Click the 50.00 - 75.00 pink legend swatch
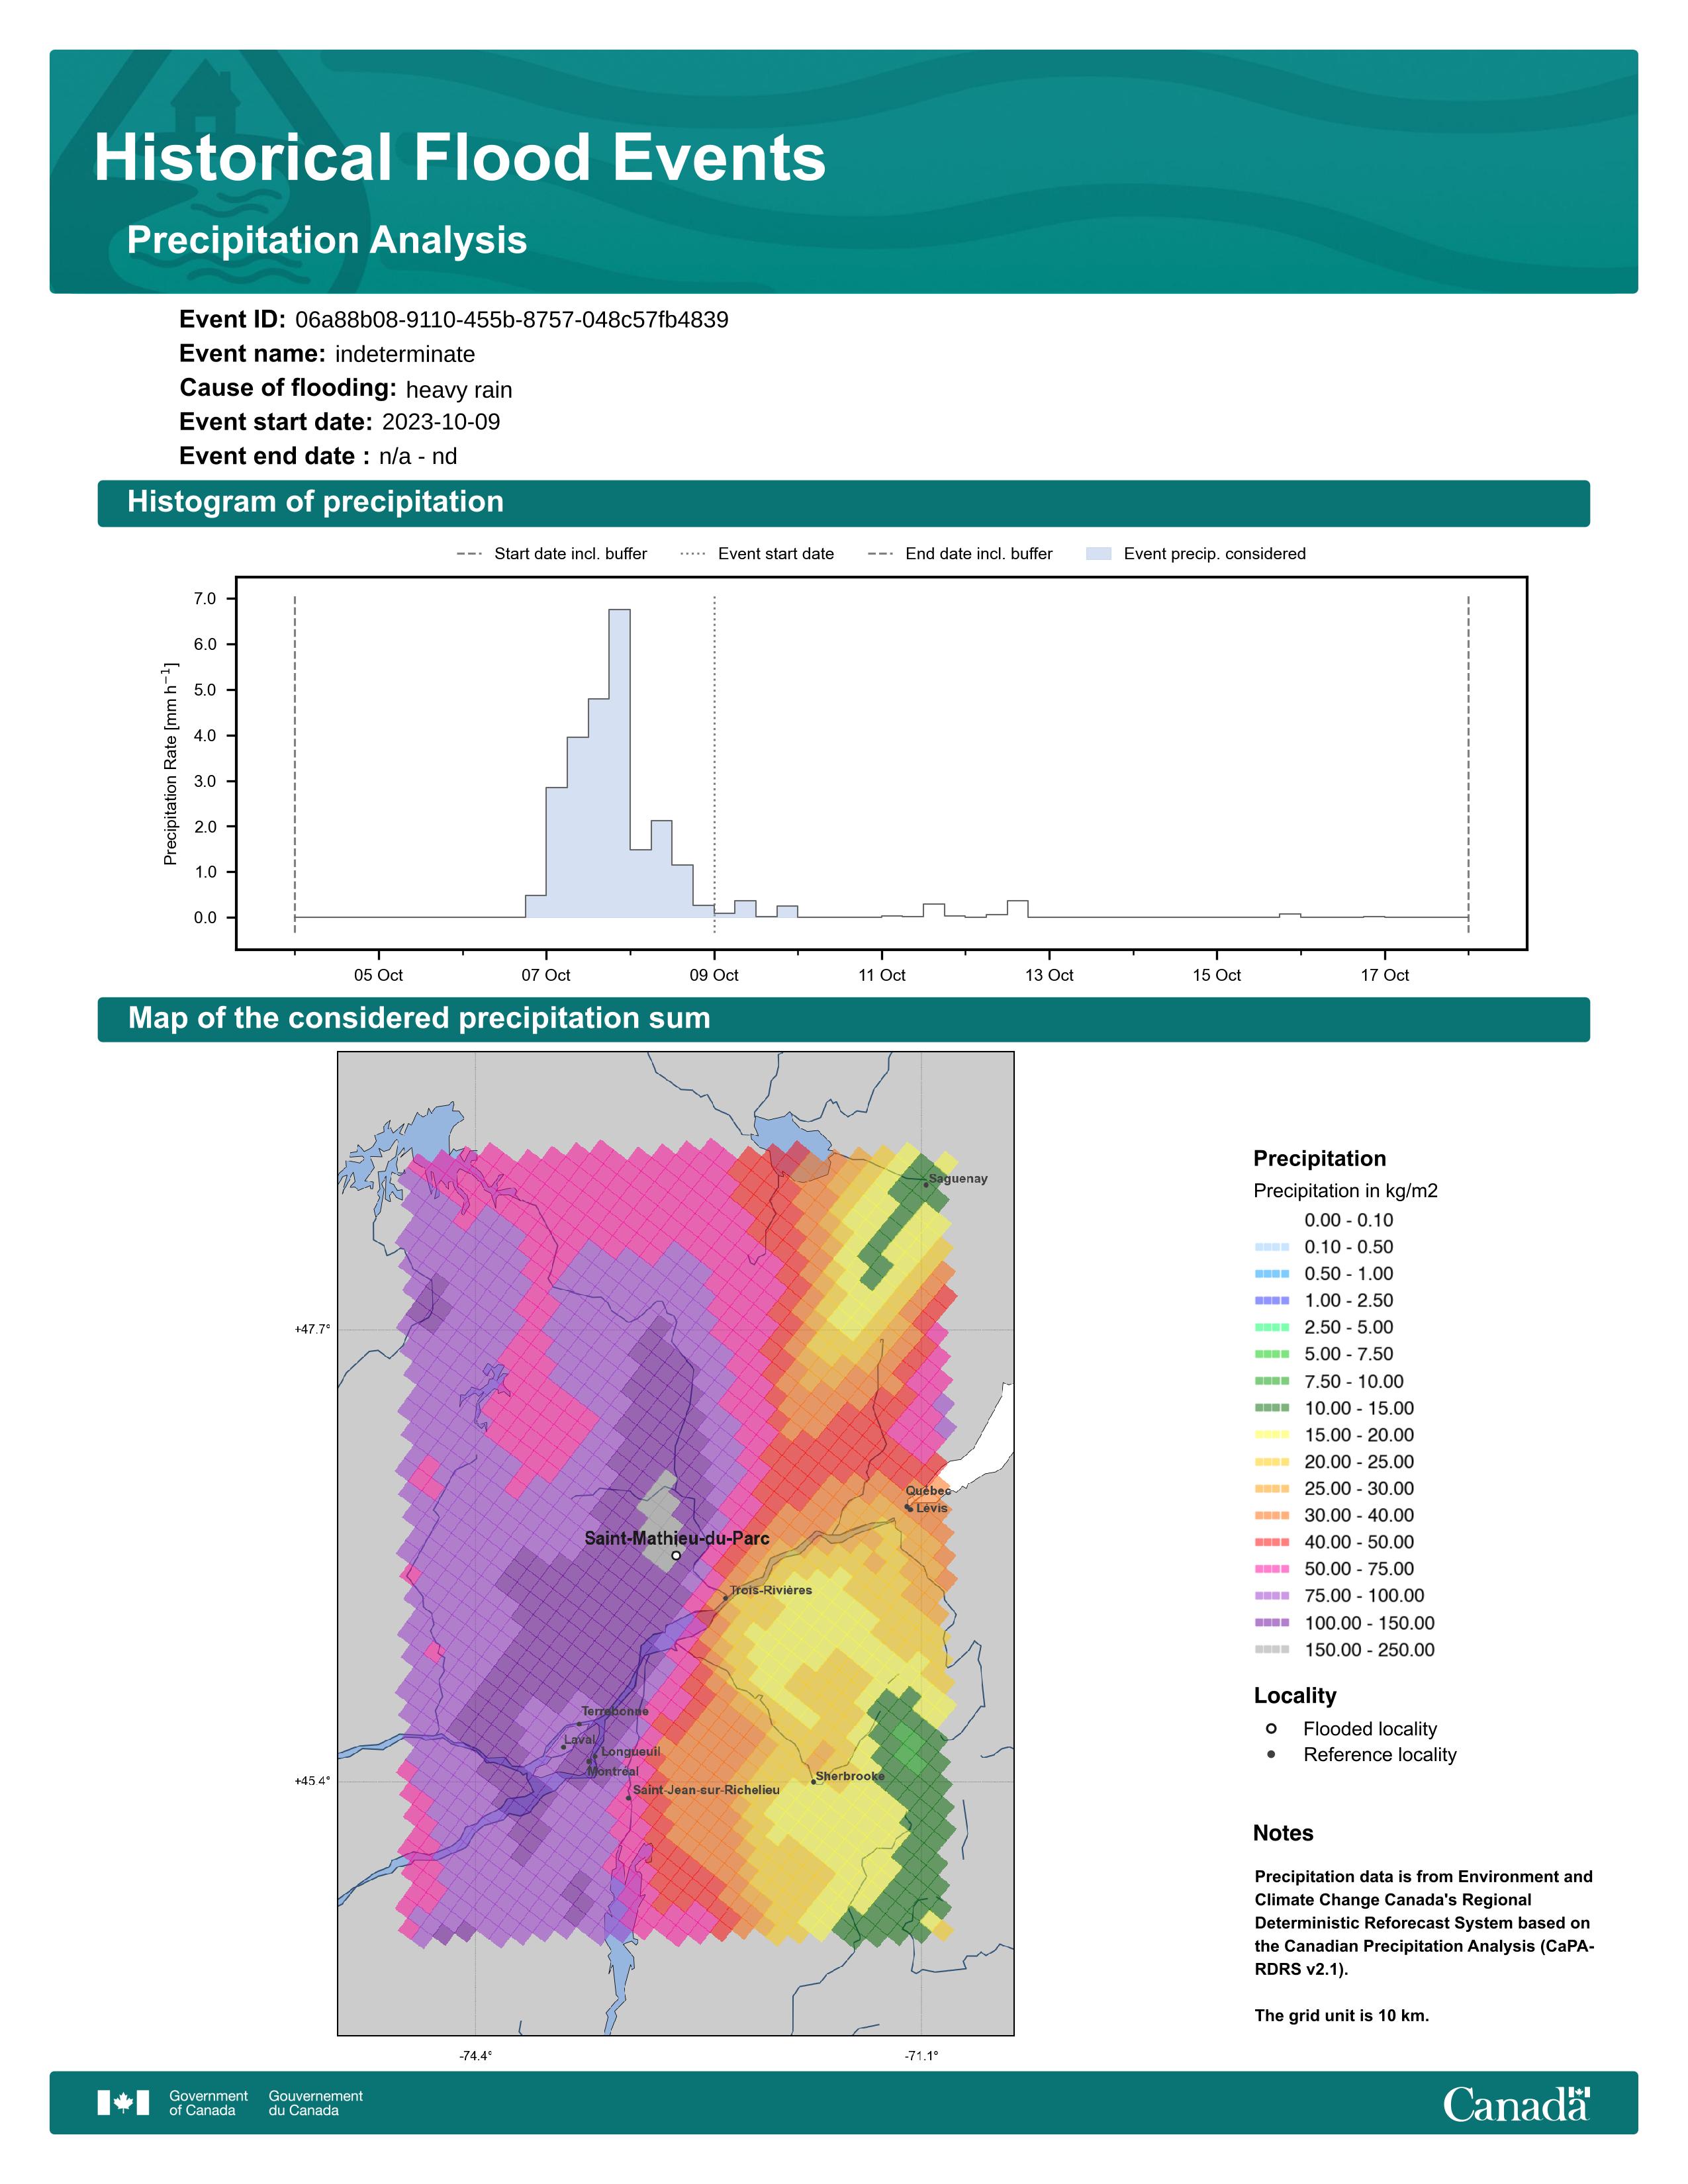Image resolution: width=1688 pixels, height=2184 pixels. coord(1271,1569)
